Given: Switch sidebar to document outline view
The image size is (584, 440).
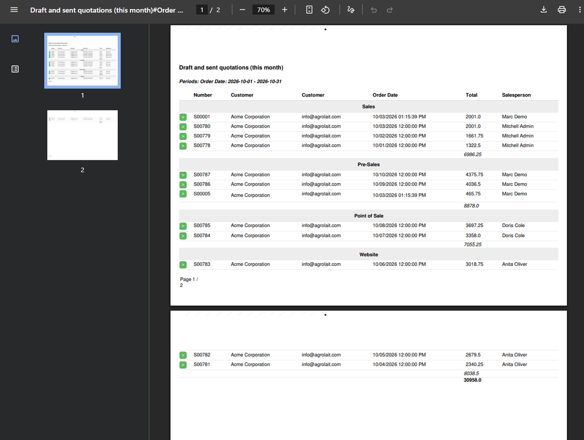Looking at the screenshot, I should pyautogui.click(x=15, y=69).
